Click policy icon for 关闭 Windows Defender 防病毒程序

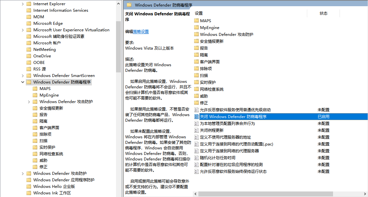pyautogui.click(x=196, y=117)
